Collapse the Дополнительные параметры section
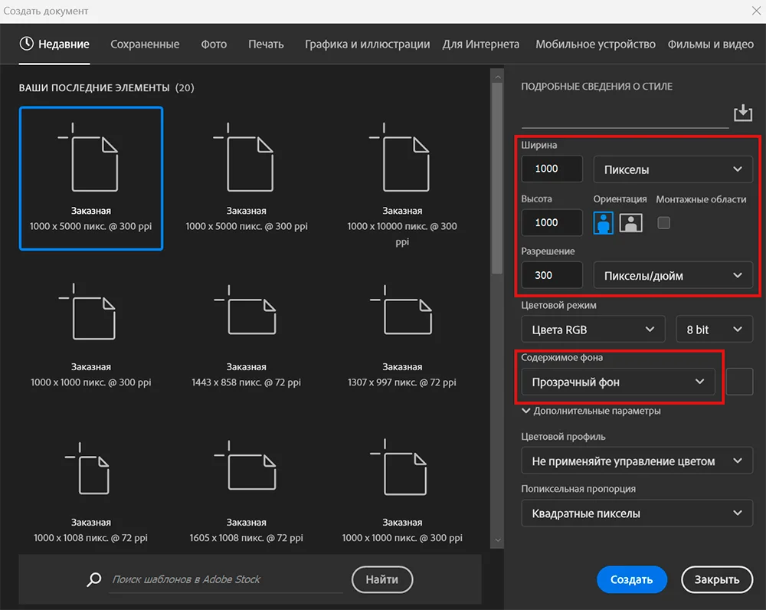The height and width of the screenshot is (610, 766). (x=591, y=411)
